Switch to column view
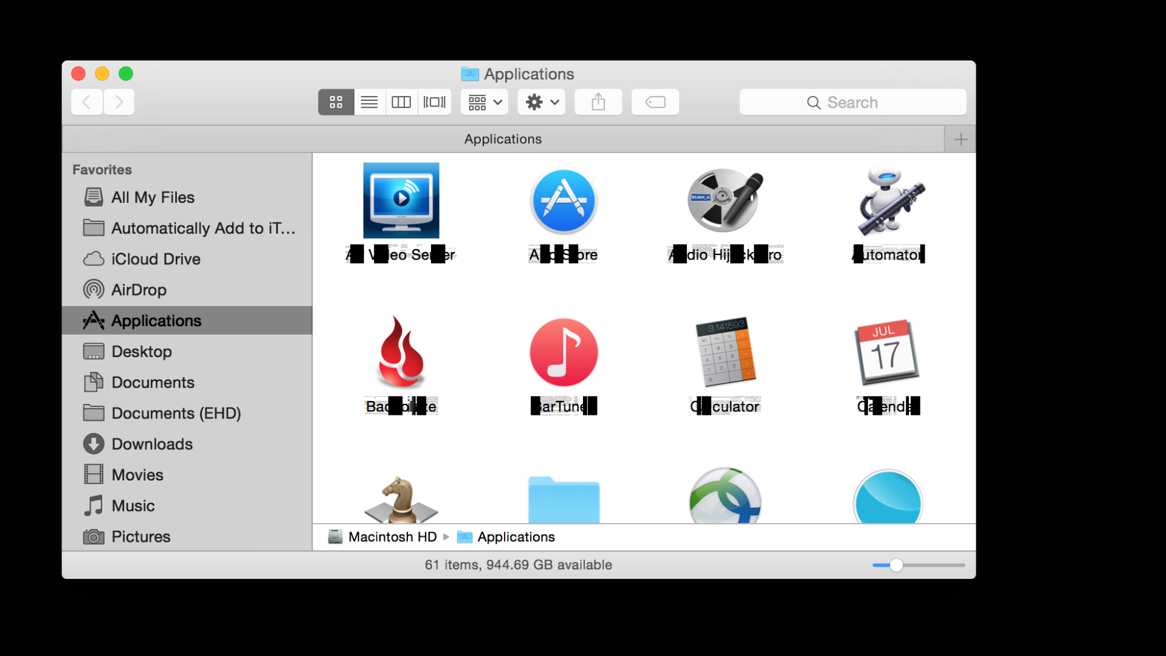The height and width of the screenshot is (656, 1166). (x=401, y=102)
